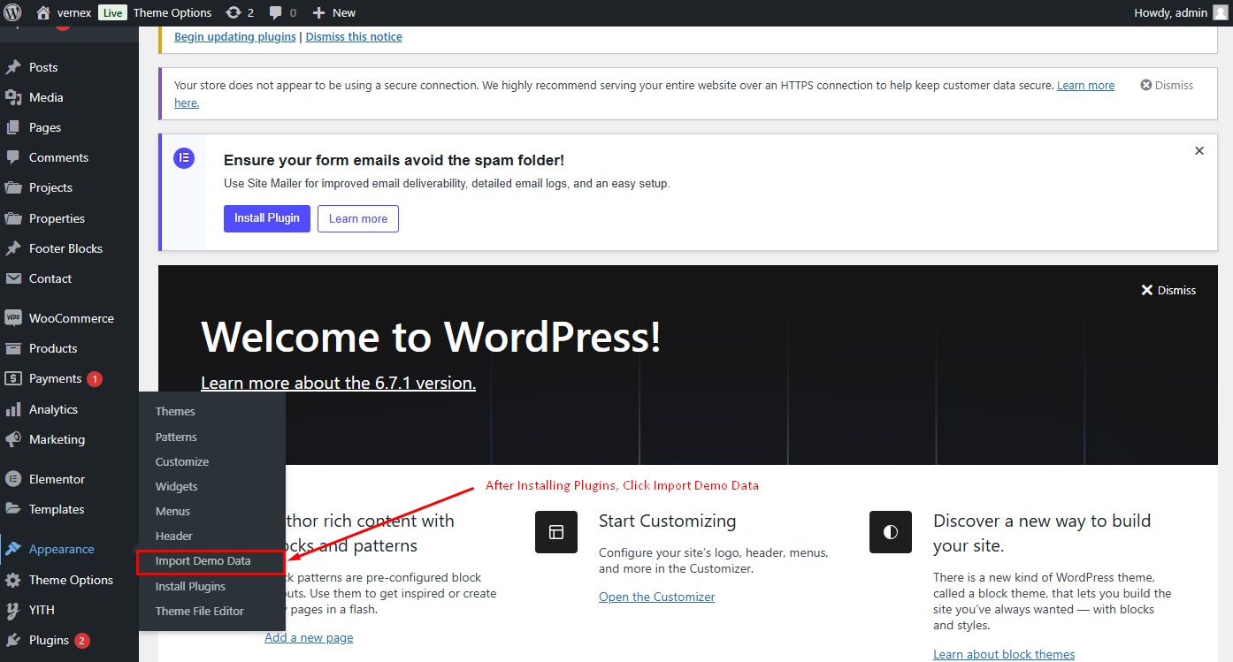Open Install Plugins submenu item

[190, 586]
